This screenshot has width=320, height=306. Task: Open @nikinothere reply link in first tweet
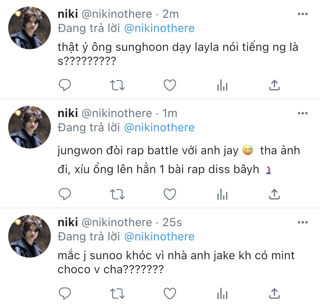click(x=159, y=28)
